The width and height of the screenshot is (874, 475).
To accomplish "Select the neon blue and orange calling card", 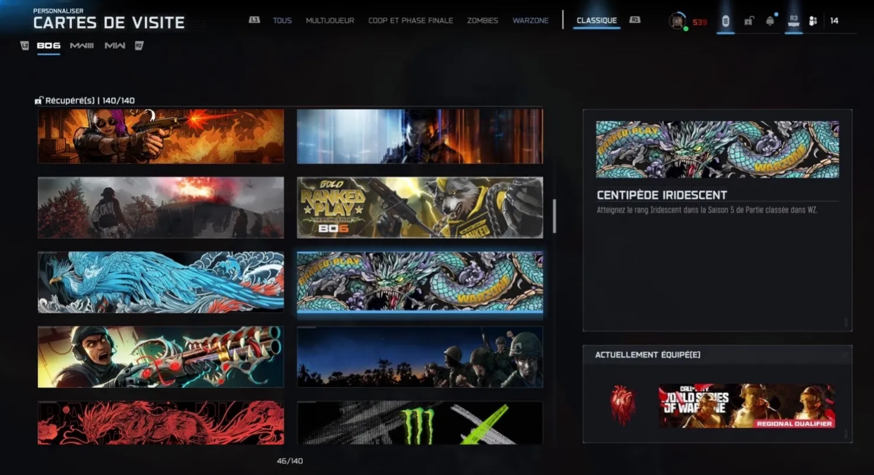I will pyautogui.click(x=420, y=136).
